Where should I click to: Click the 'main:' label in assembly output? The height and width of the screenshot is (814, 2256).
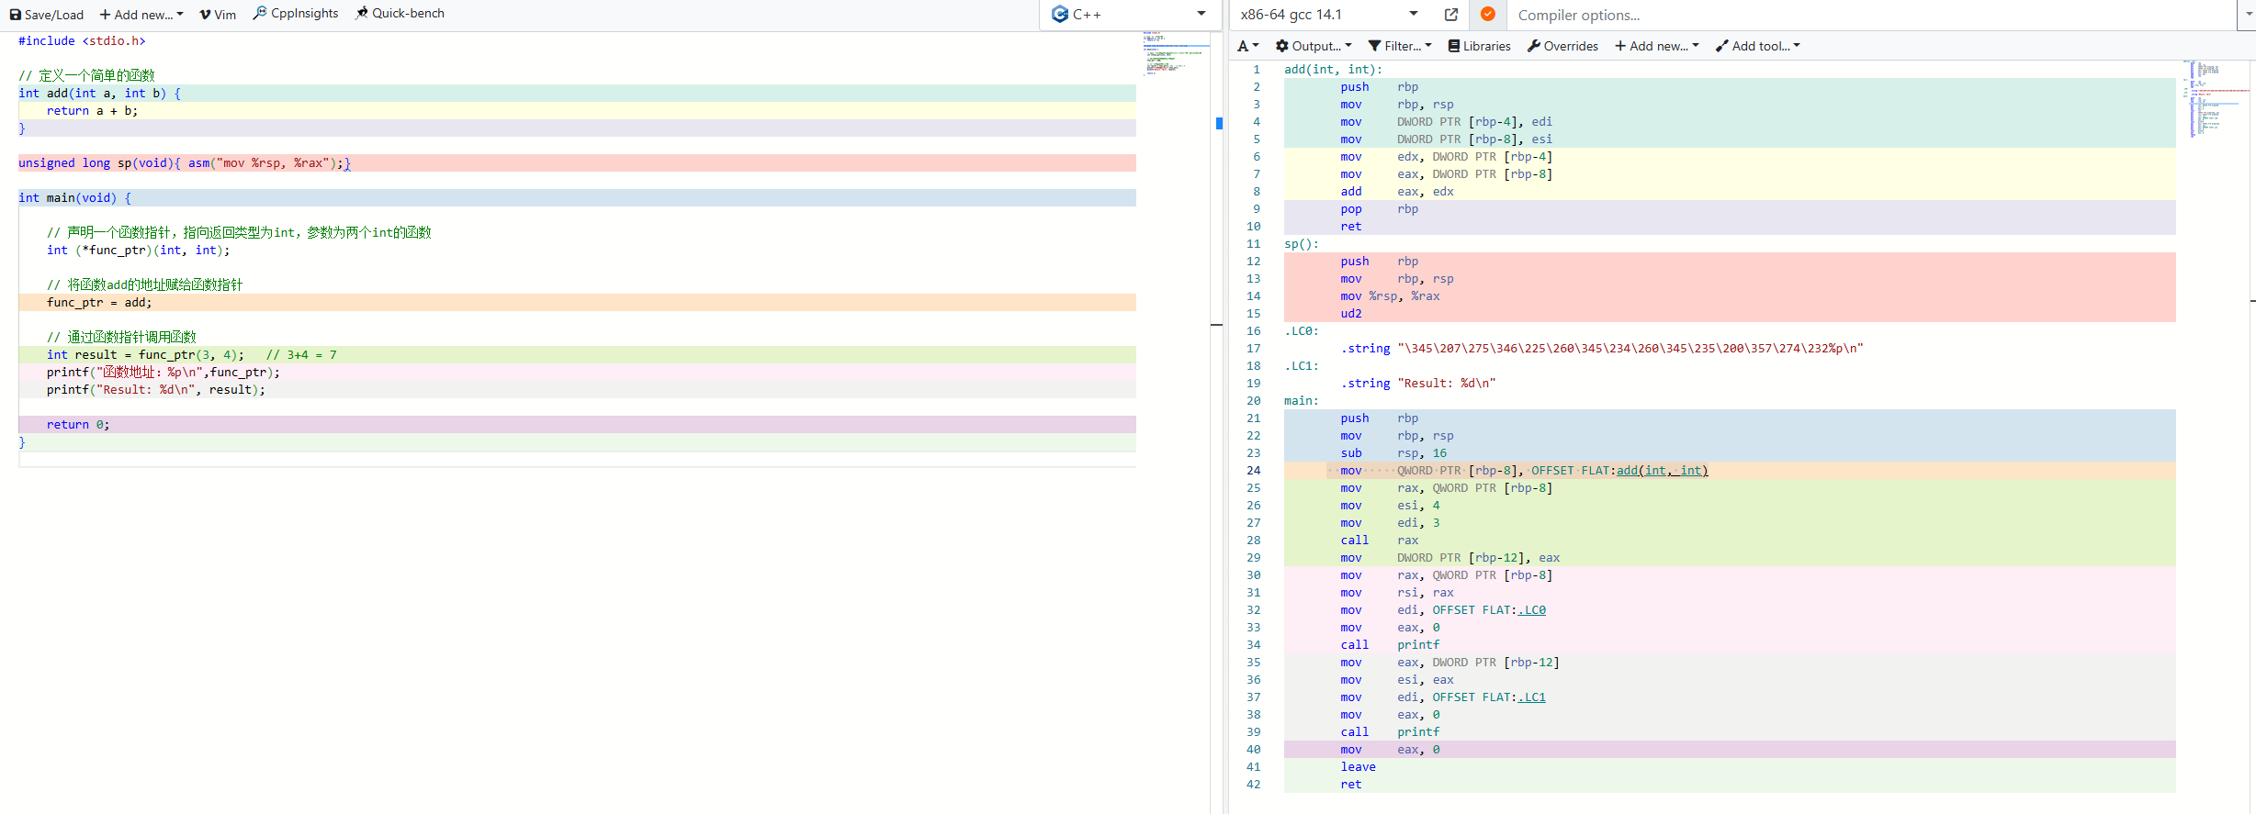[x=1302, y=401]
